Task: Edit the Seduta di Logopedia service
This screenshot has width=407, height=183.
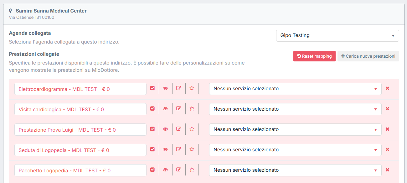Action: (179, 149)
